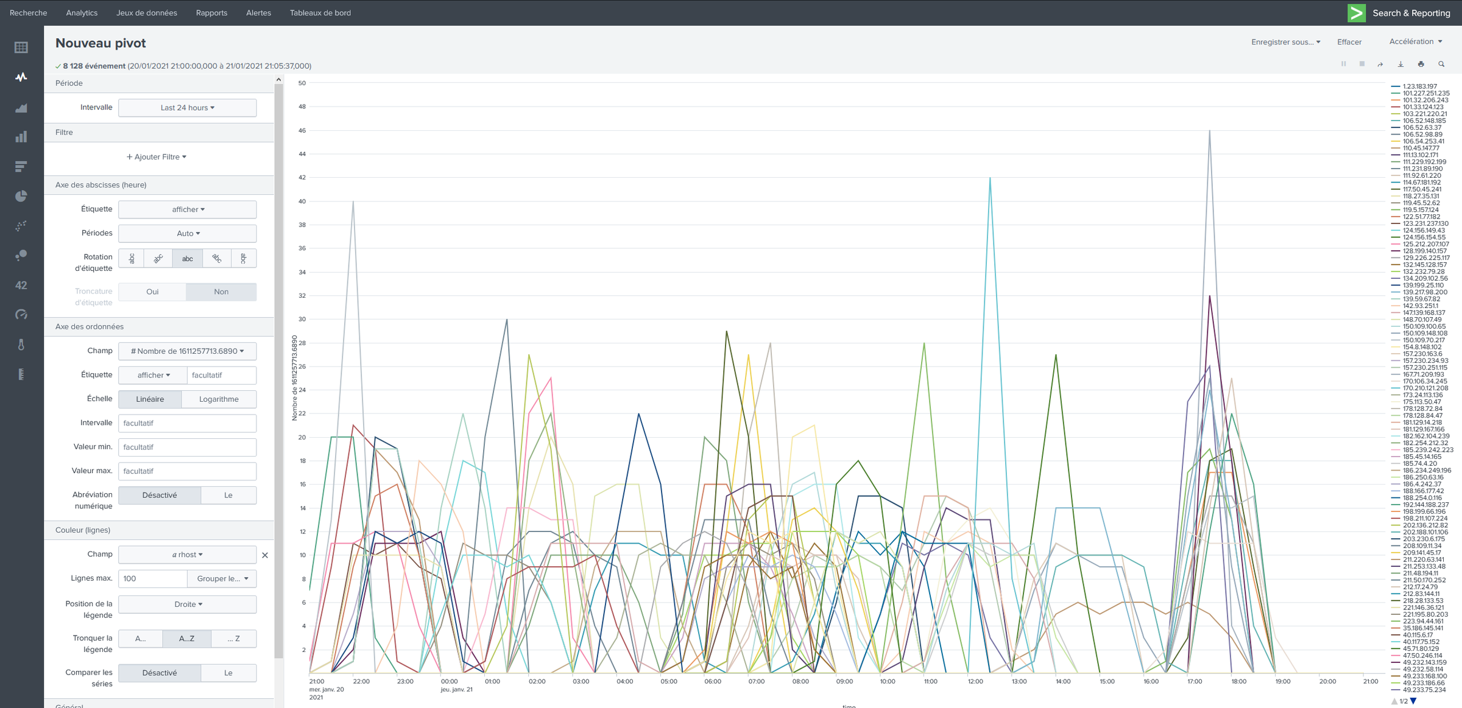Image resolution: width=1462 pixels, height=708 pixels.
Task: Click the print icon above the chart
Action: click(1421, 64)
